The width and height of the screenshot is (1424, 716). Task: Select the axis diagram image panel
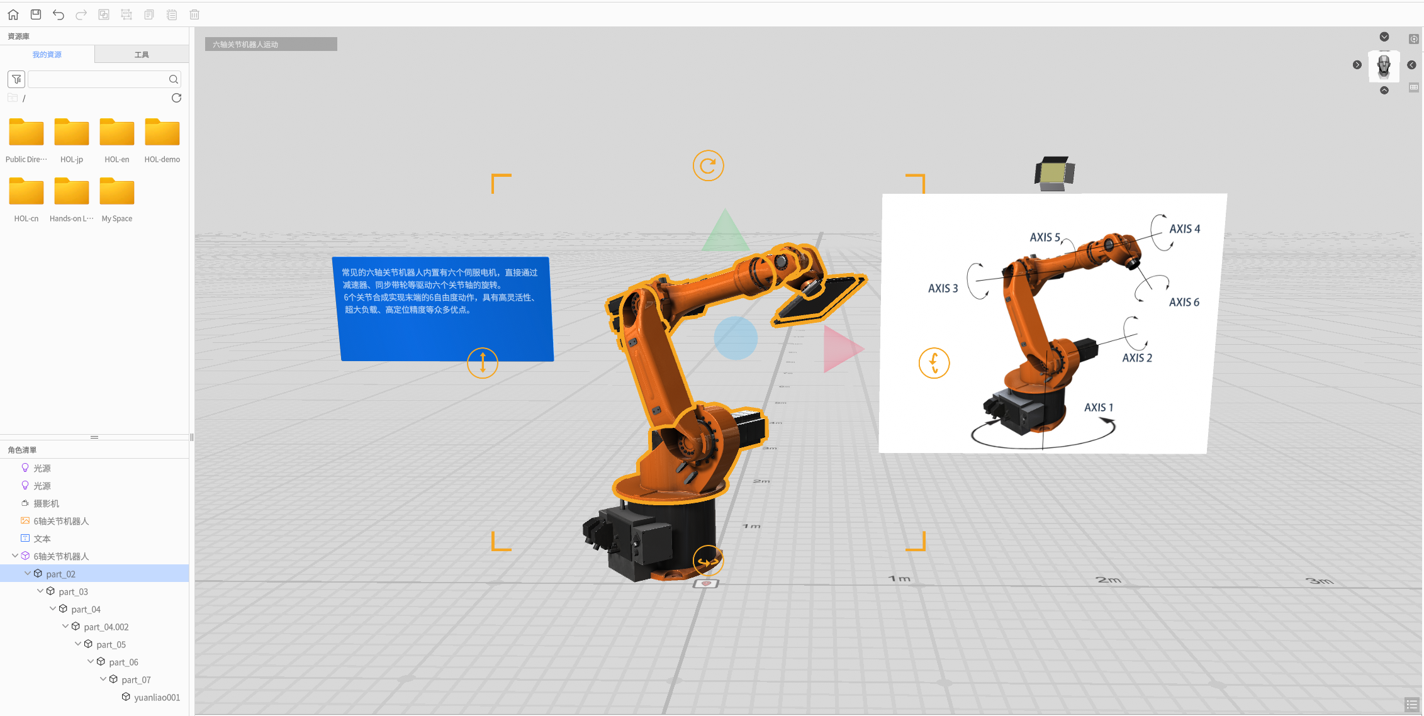pyautogui.click(x=1052, y=323)
